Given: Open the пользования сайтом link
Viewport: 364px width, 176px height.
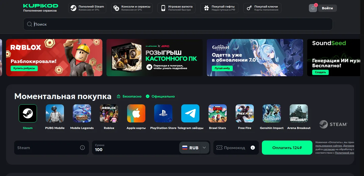Looking at the screenshot, I should coord(329,146).
